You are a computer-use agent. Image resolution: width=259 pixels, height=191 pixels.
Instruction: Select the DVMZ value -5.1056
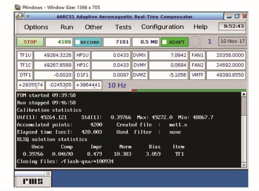pyautogui.click(x=168, y=75)
